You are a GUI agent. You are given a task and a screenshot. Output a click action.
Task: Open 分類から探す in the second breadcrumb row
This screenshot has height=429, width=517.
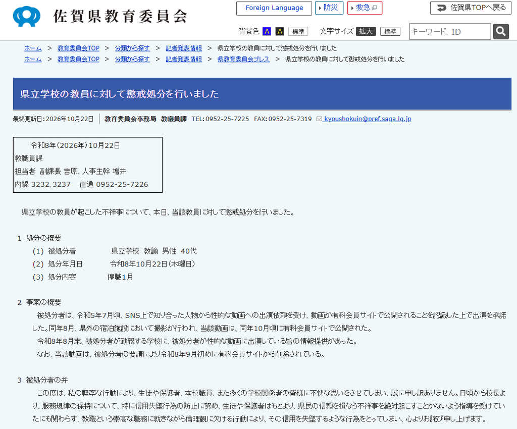point(133,59)
